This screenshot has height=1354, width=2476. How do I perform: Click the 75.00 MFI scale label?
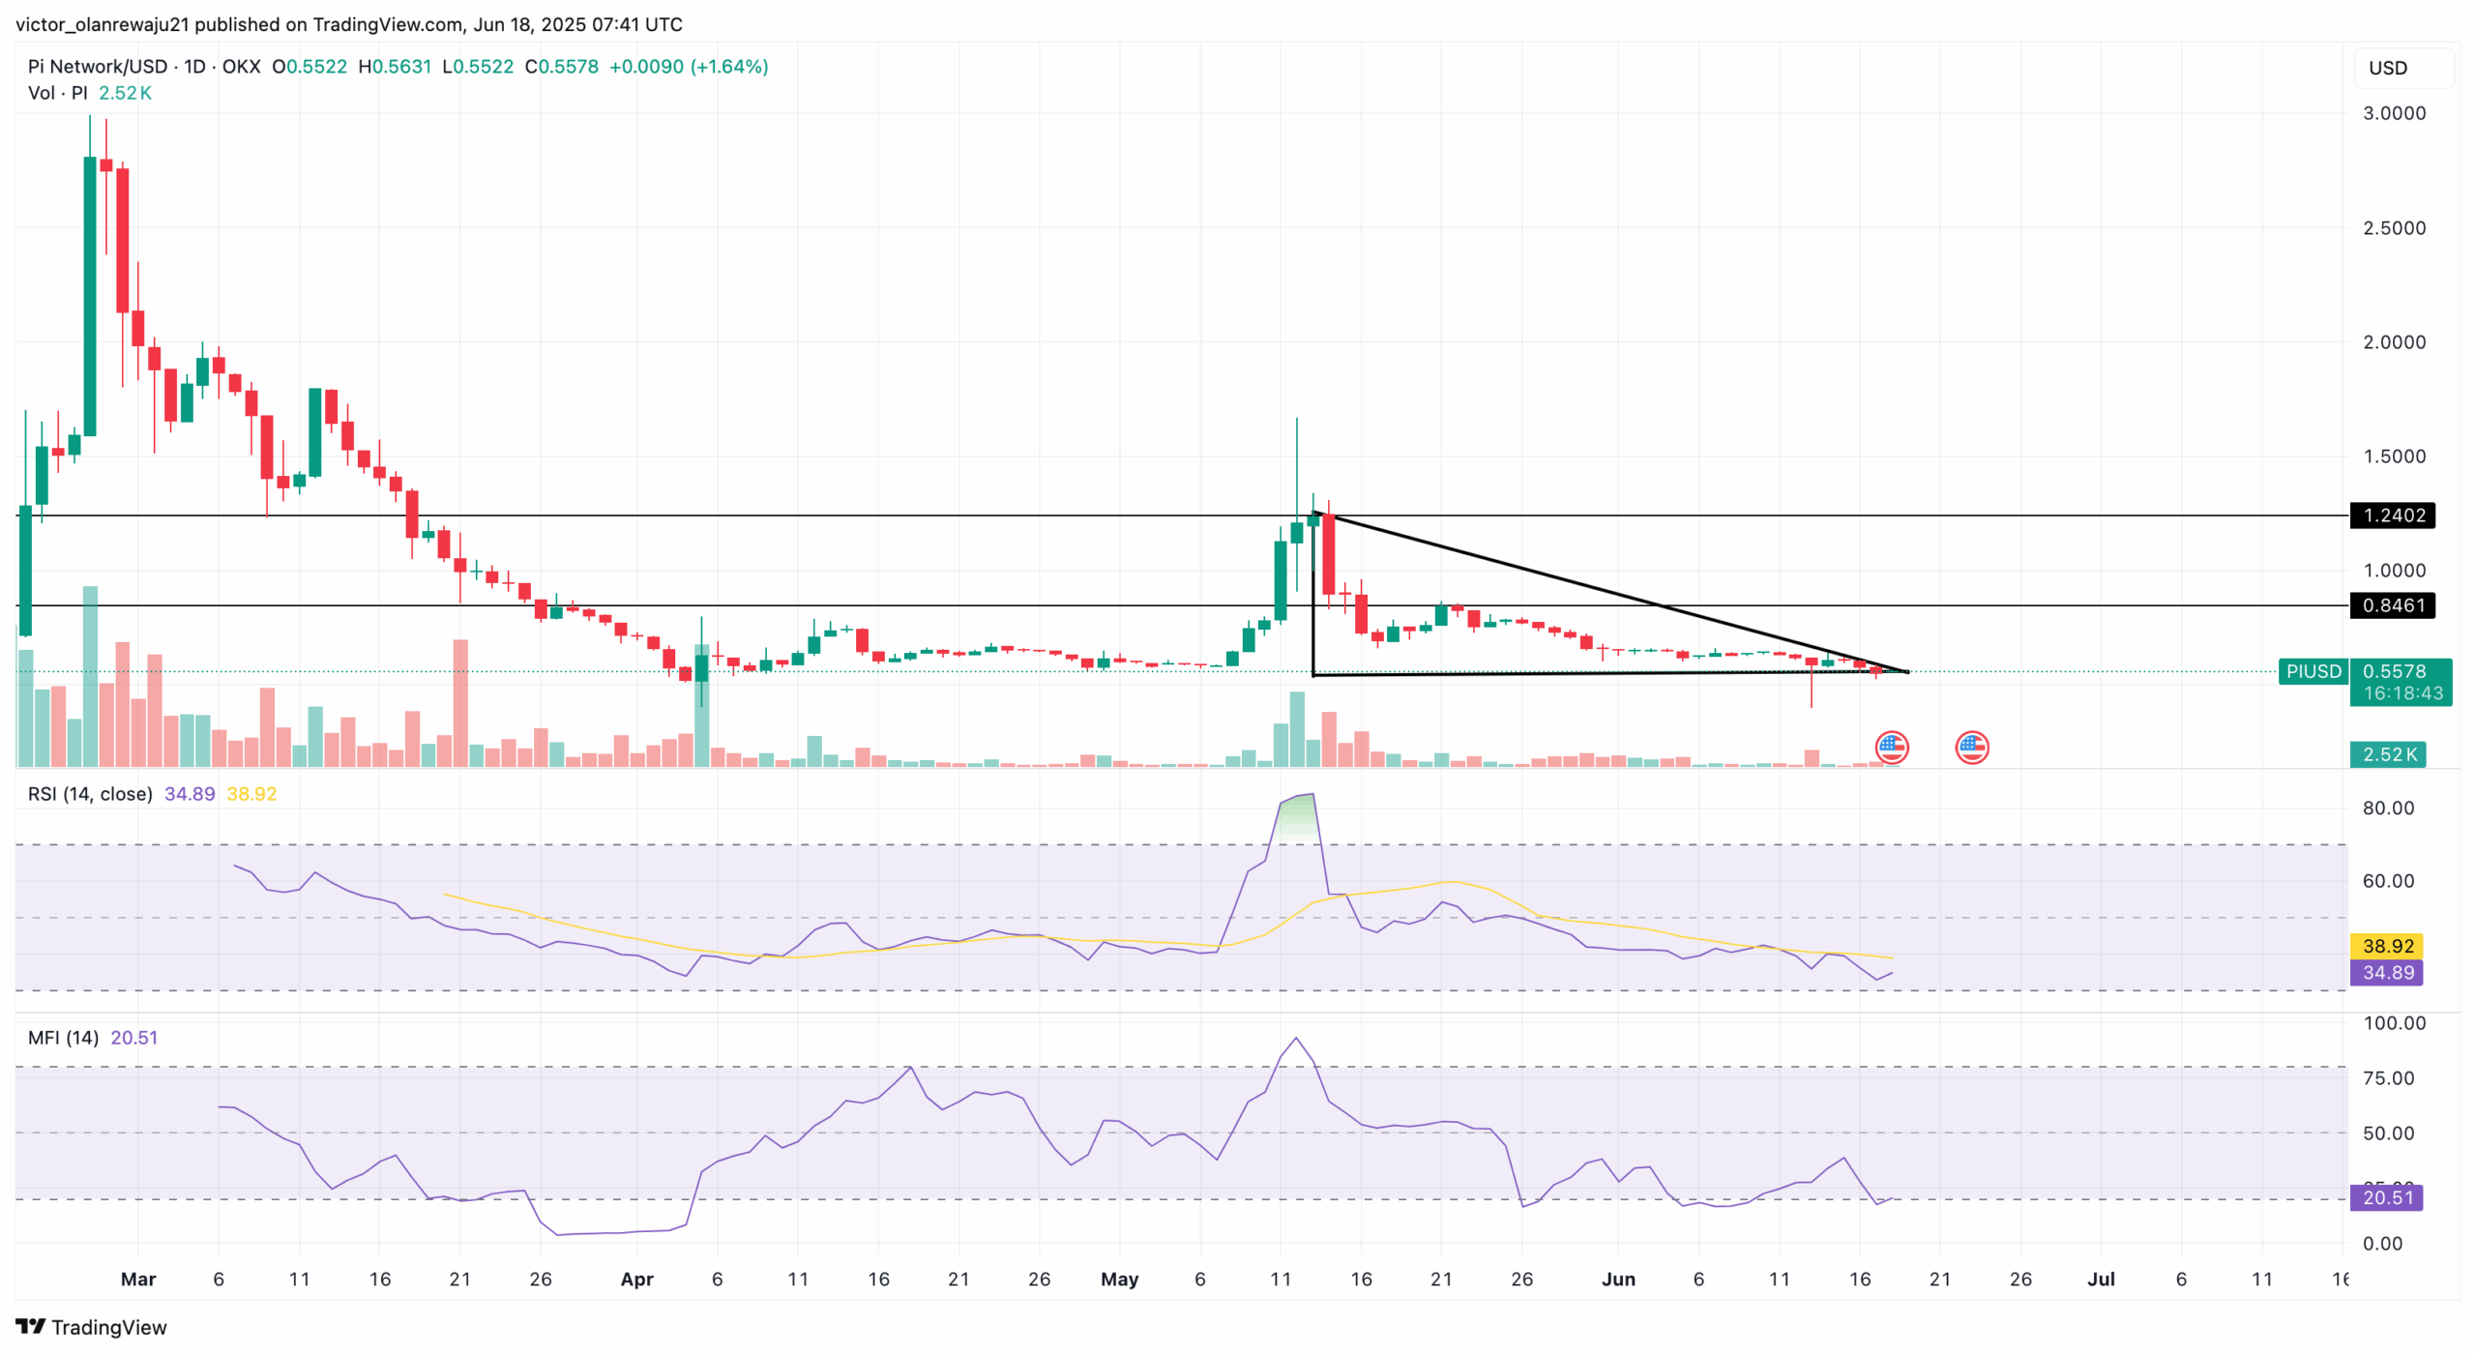[x=2388, y=1078]
